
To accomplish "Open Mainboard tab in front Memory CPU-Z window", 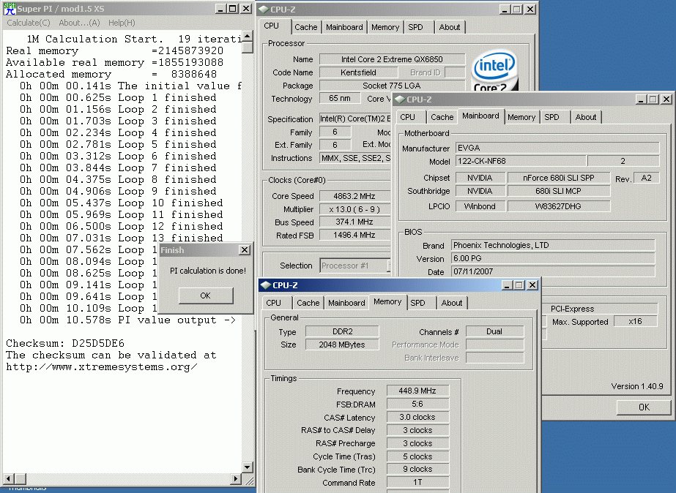I will click(x=346, y=303).
